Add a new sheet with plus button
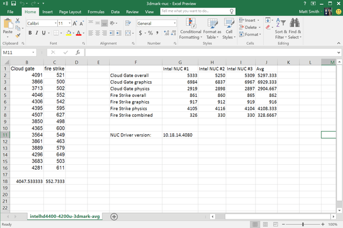This screenshot has height=228, width=343. [x=114, y=217]
